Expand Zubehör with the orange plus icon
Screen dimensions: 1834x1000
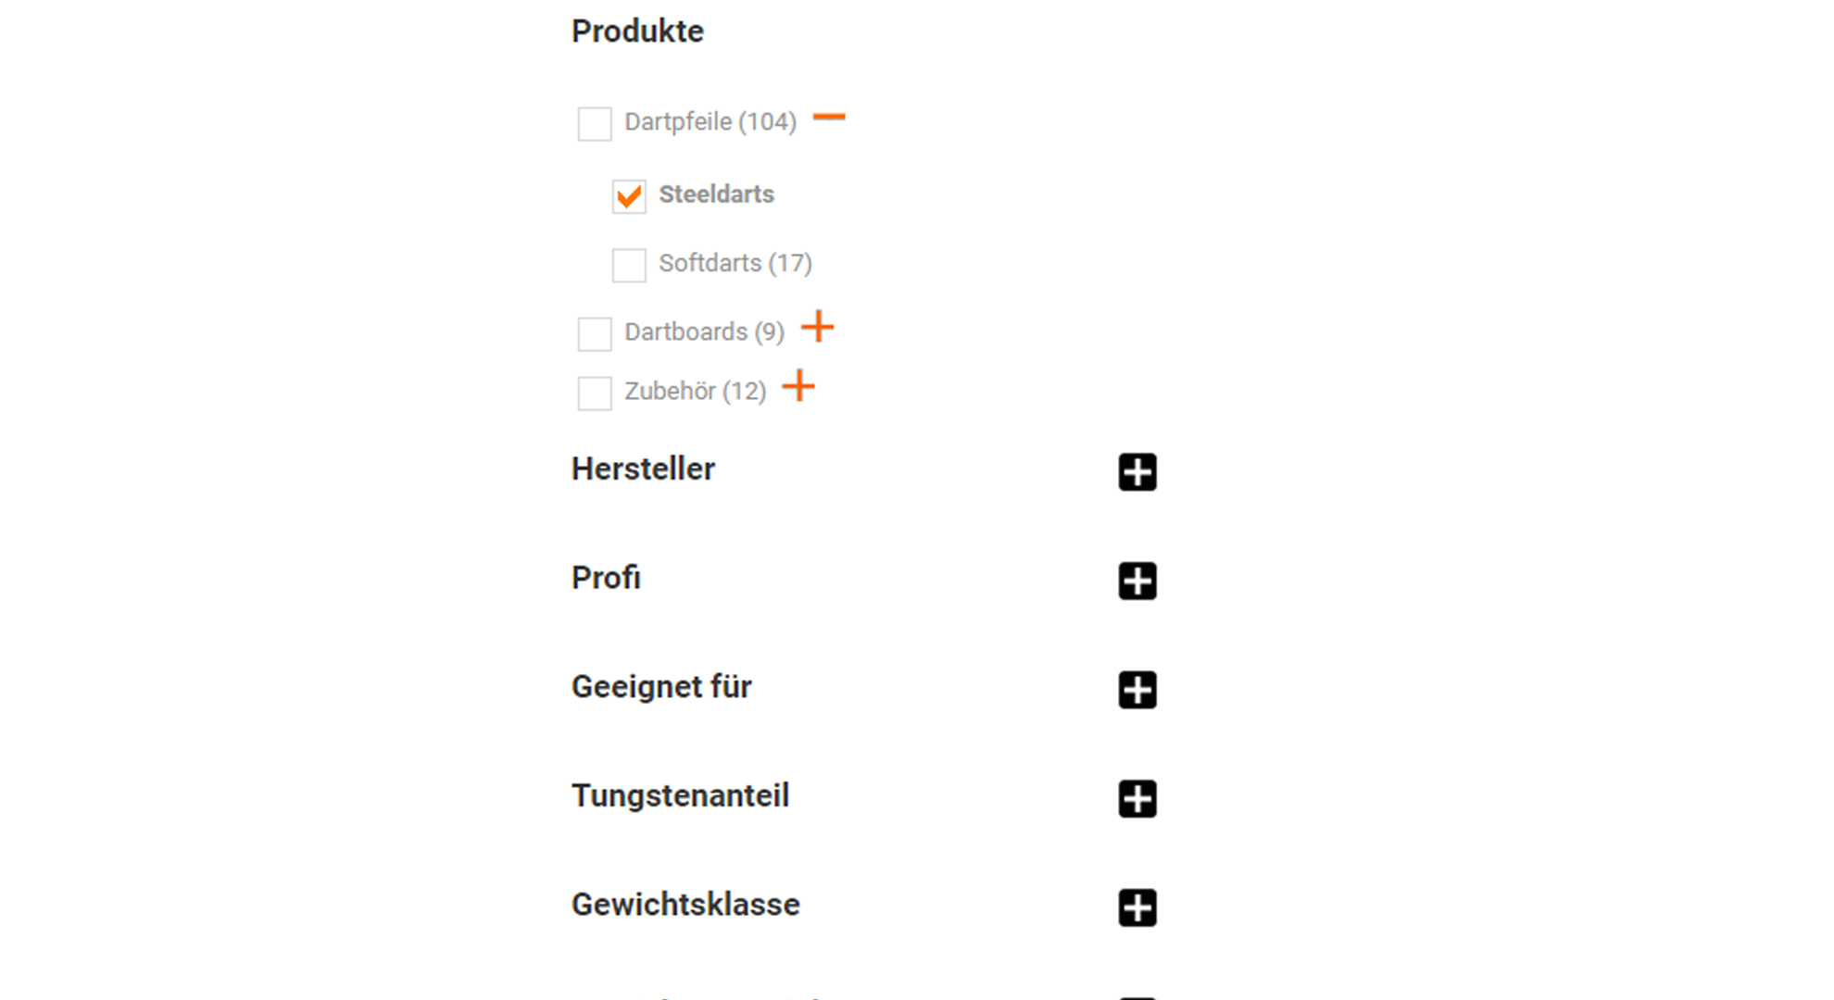[x=798, y=386]
